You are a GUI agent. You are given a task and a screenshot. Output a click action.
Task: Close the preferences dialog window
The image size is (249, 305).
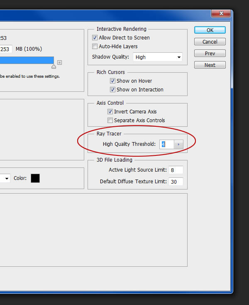pyautogui.click(x=221, y=13)
